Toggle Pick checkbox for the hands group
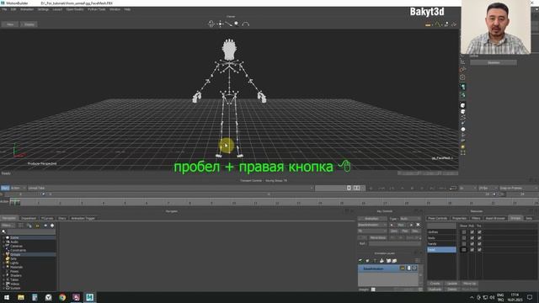 point(472,243)
